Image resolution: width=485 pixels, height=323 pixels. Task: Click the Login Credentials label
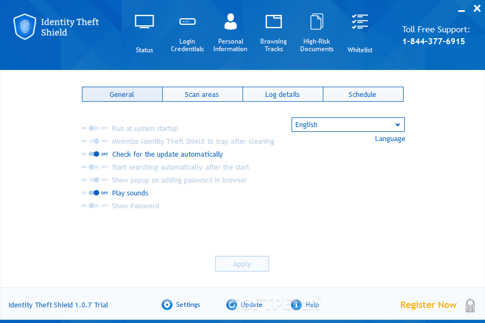point(188,45)
